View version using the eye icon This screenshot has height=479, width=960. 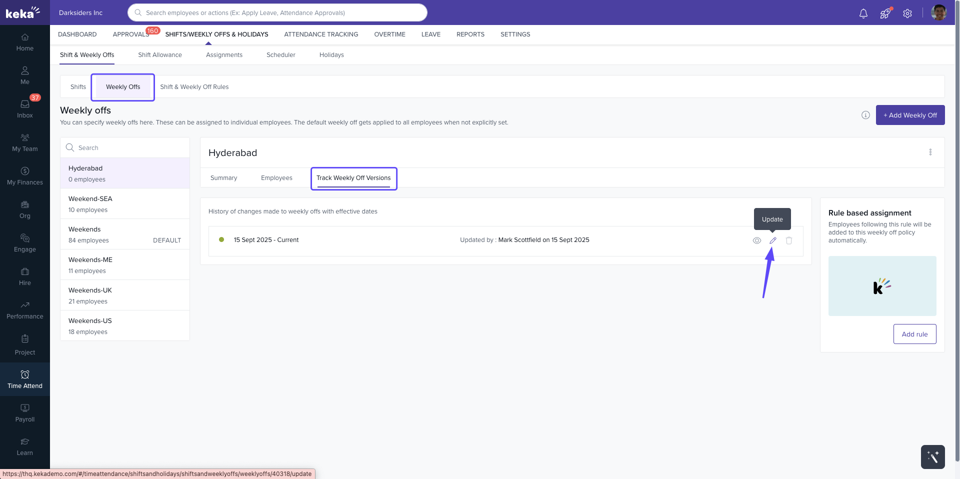[x=756, y=240]
